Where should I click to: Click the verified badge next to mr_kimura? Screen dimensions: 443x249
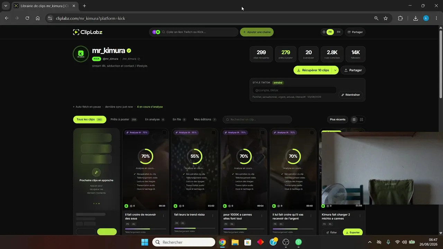click(129, 50)
